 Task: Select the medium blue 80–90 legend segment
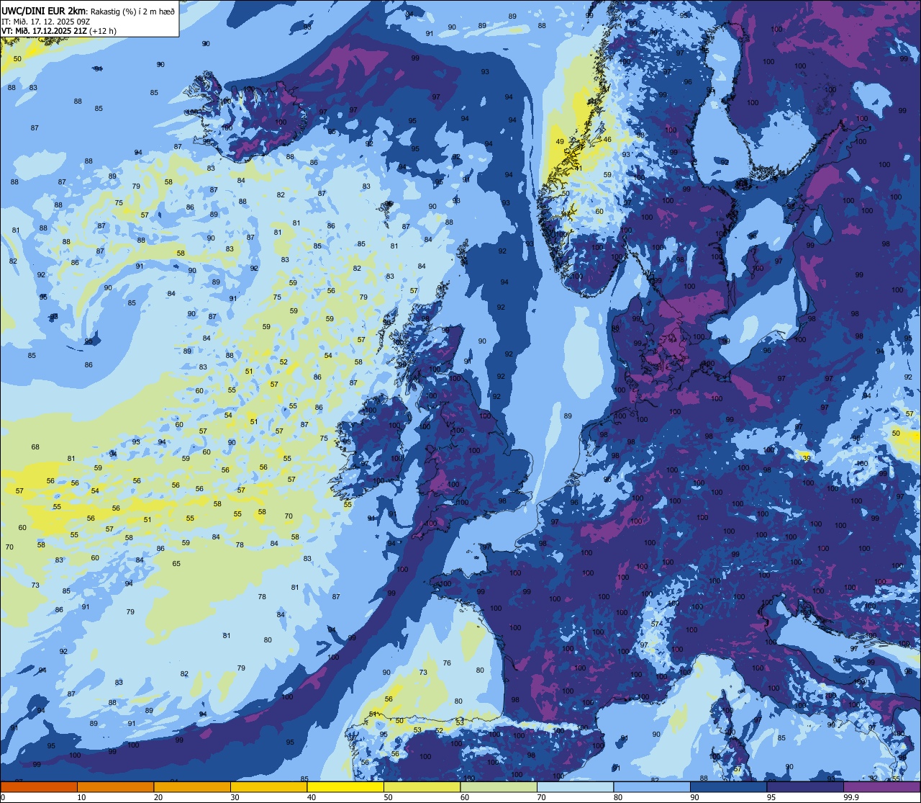coord(652,786)
